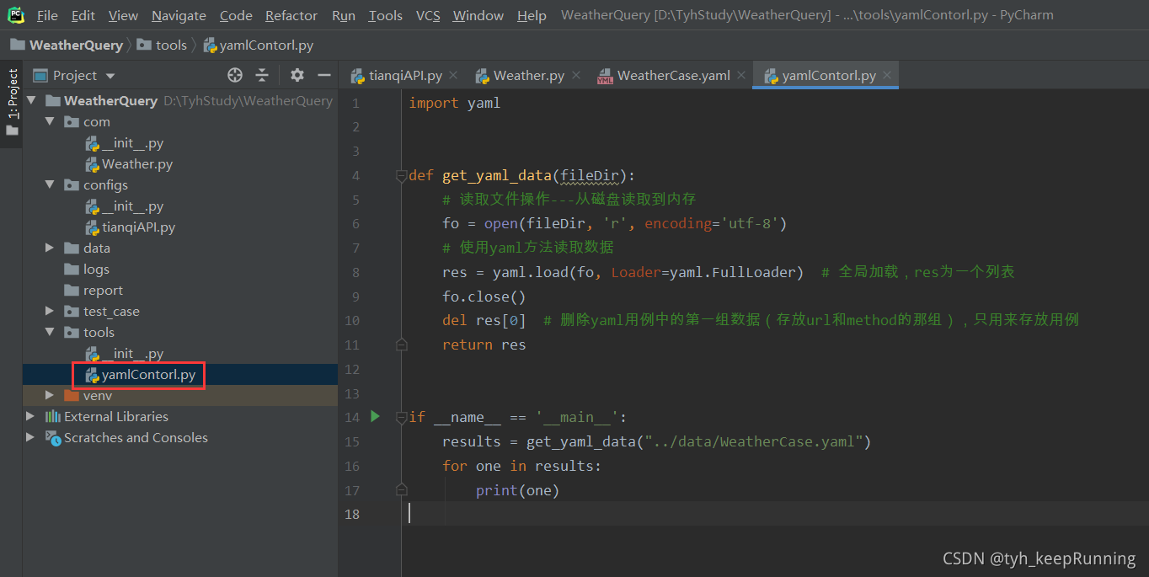This screenshot has width=1149, height=577.
Task: Fold the get_yaml_data function at line 4
Action: [402, 176]
